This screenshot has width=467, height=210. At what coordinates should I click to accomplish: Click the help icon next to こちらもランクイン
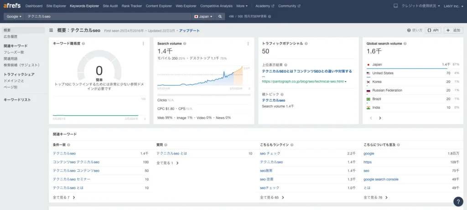coord(292,145)
